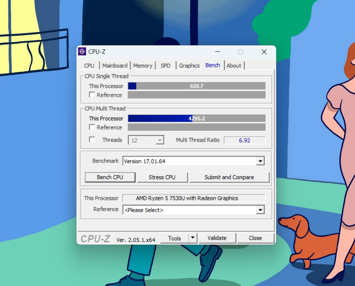Open the About tab
Screen dimensions: 355x286
pos(234,66)
